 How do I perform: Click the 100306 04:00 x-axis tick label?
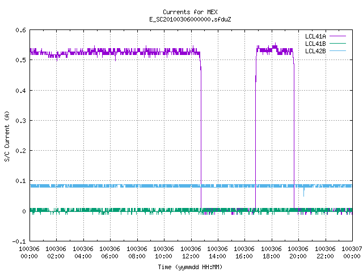83,253
